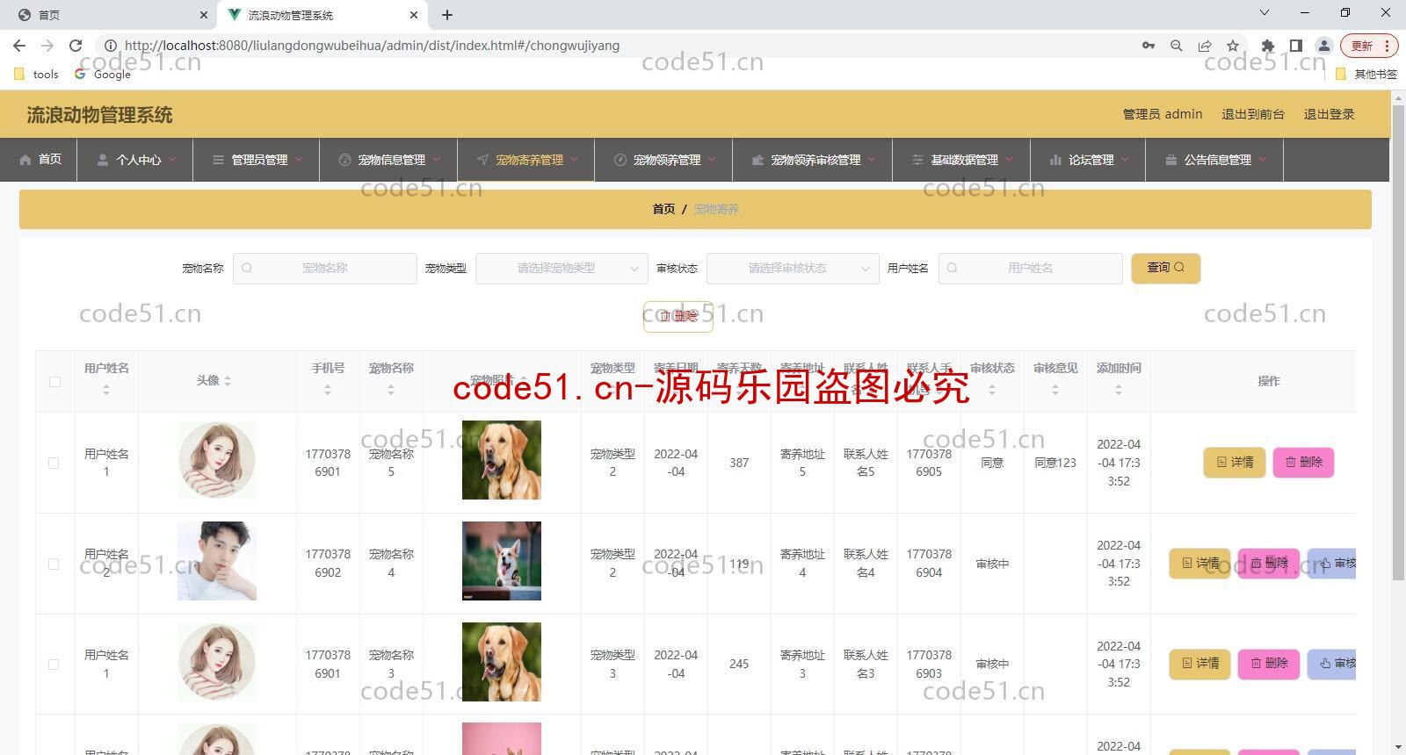This screenshot has height=755, width=1406.
Task: Delete the 宠物名称5 row
Action: tap(1303, 463)
